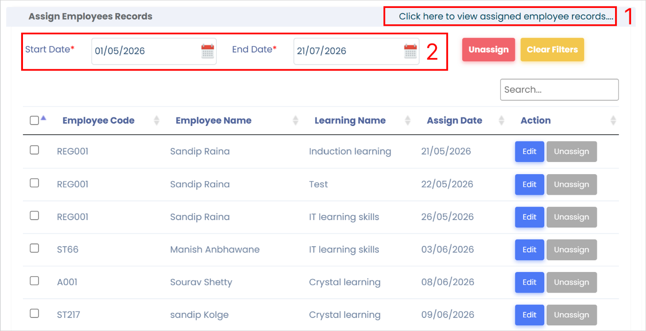Click the red Unassign button at top
This screenshot has width=646, height=331.
[x=488, y=50]
